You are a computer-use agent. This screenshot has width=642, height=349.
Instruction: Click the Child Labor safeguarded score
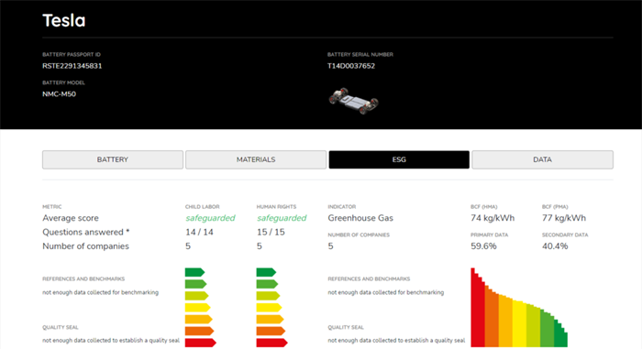[x=210, y=218]
